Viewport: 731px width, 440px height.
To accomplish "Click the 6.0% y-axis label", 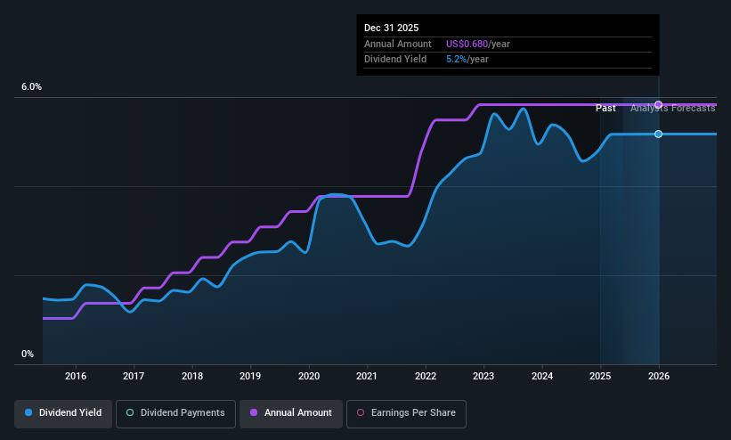I will pos(32,86).
